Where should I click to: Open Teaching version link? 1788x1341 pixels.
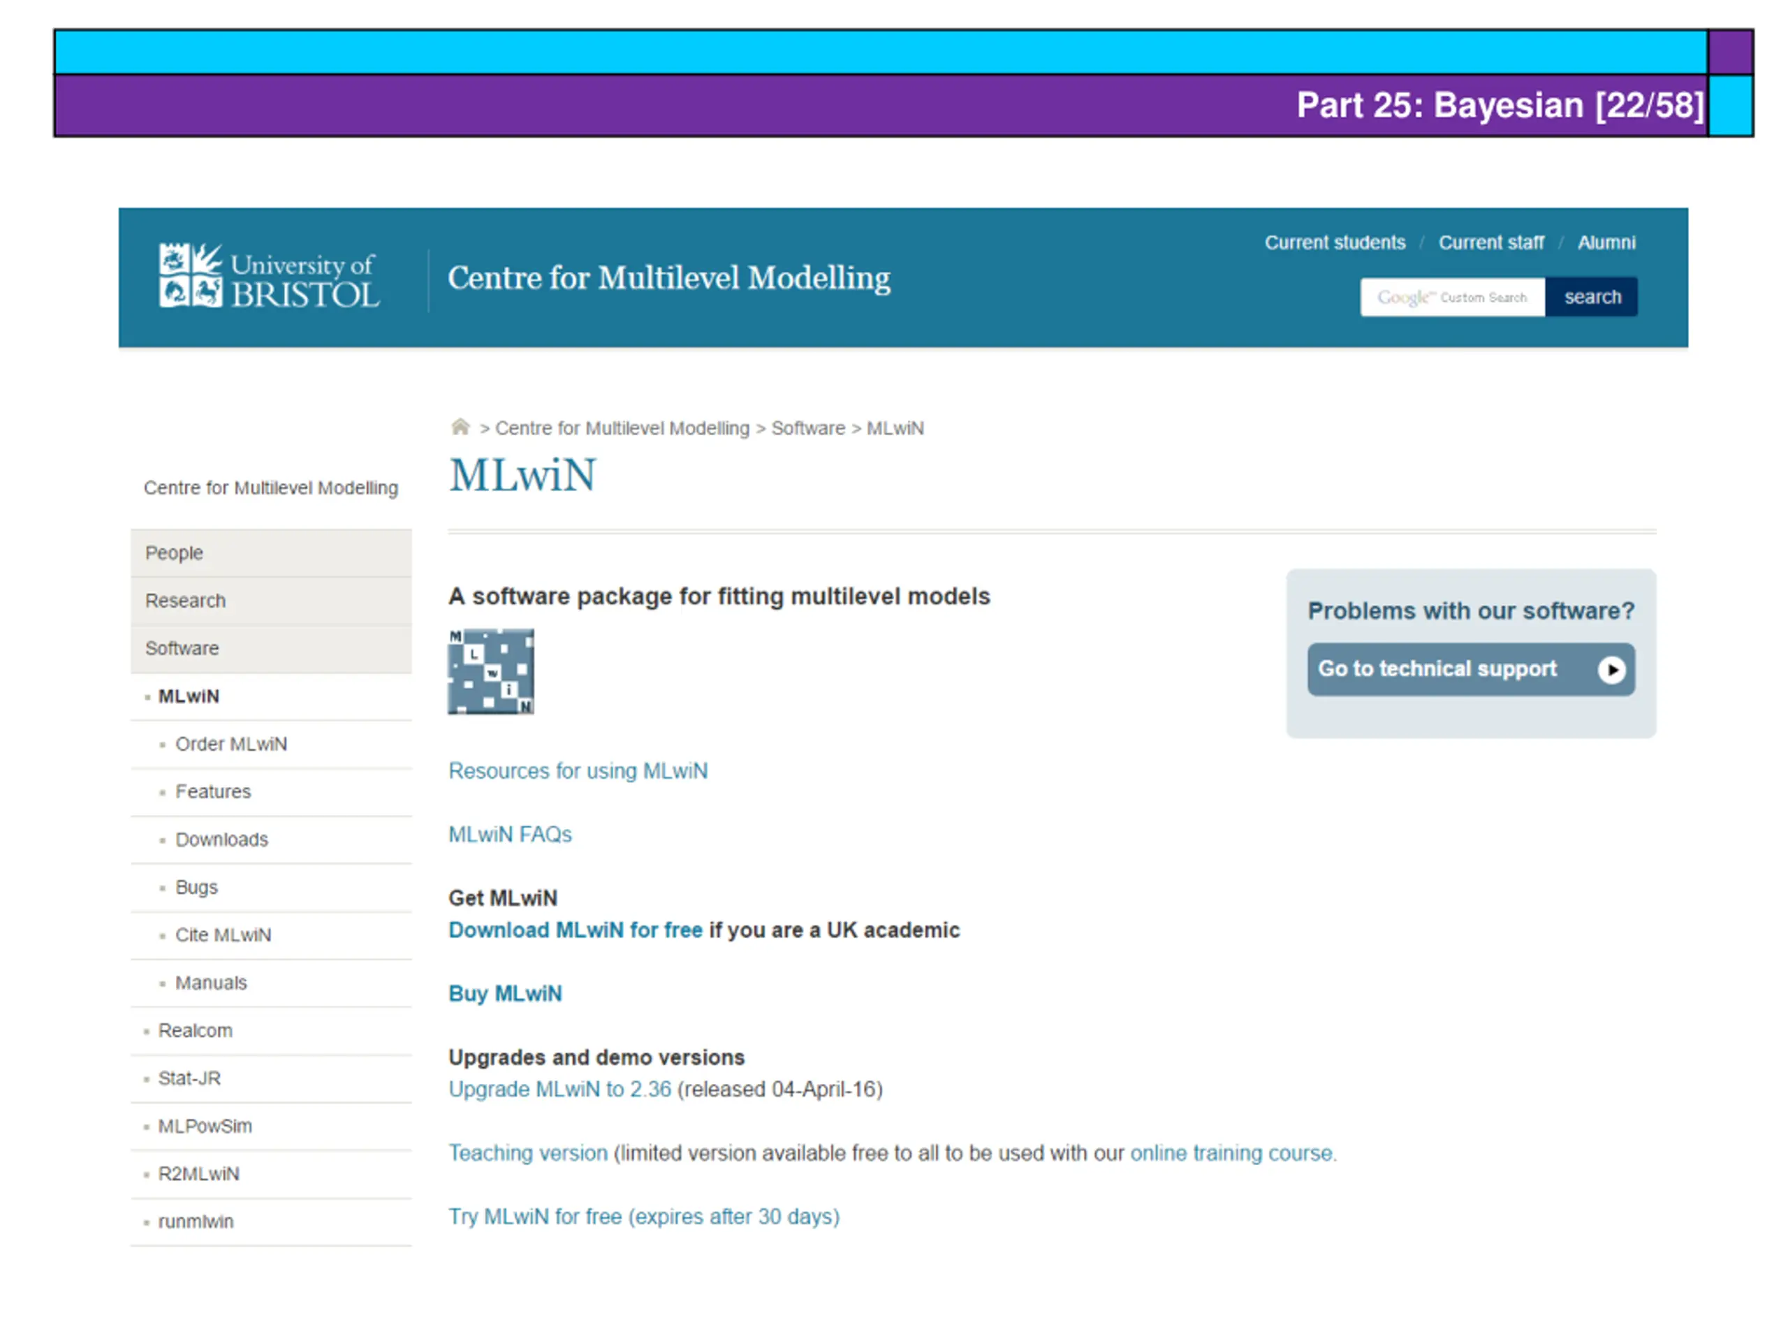point(528,1154)
